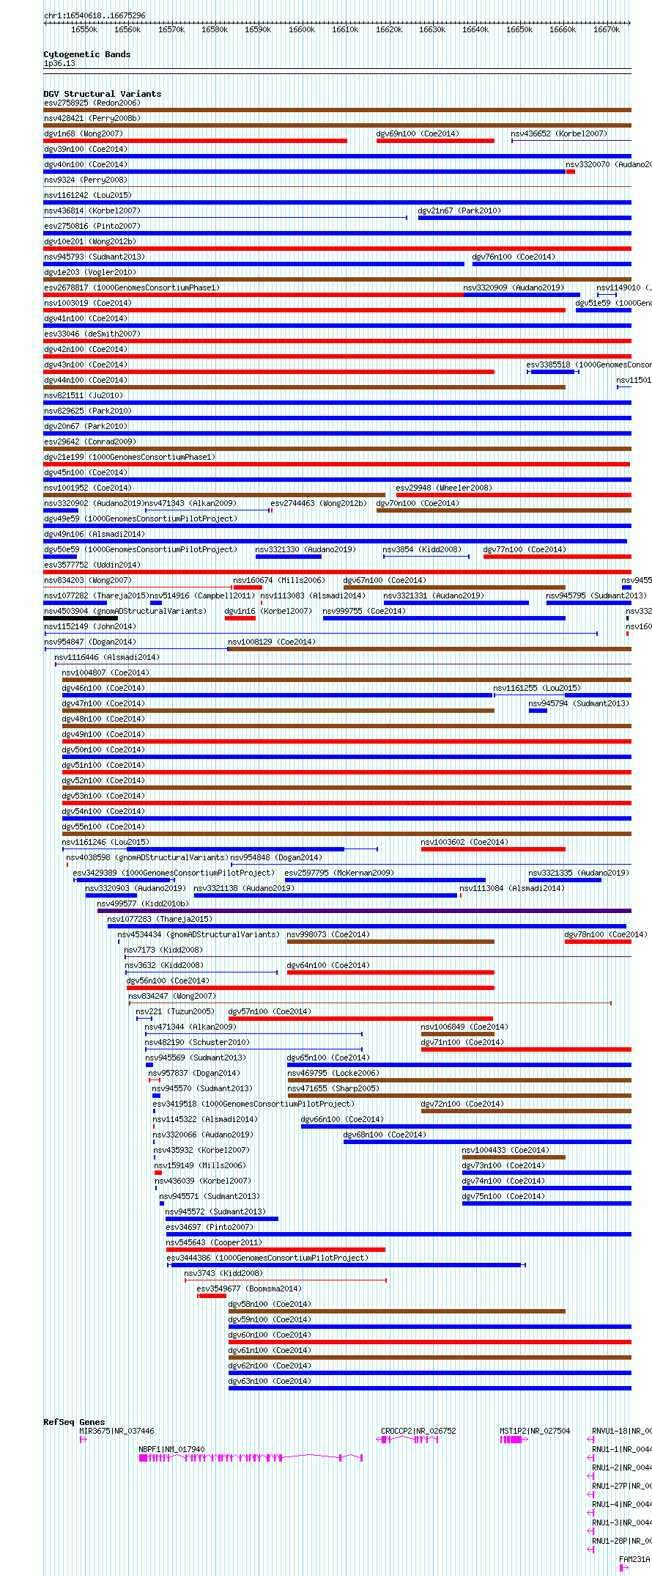Viewport: 652px width, 1576px height.
Task: Click the dgv21n67 (Park2010) label
Action: pyautogui.click(x=459, y=210)
